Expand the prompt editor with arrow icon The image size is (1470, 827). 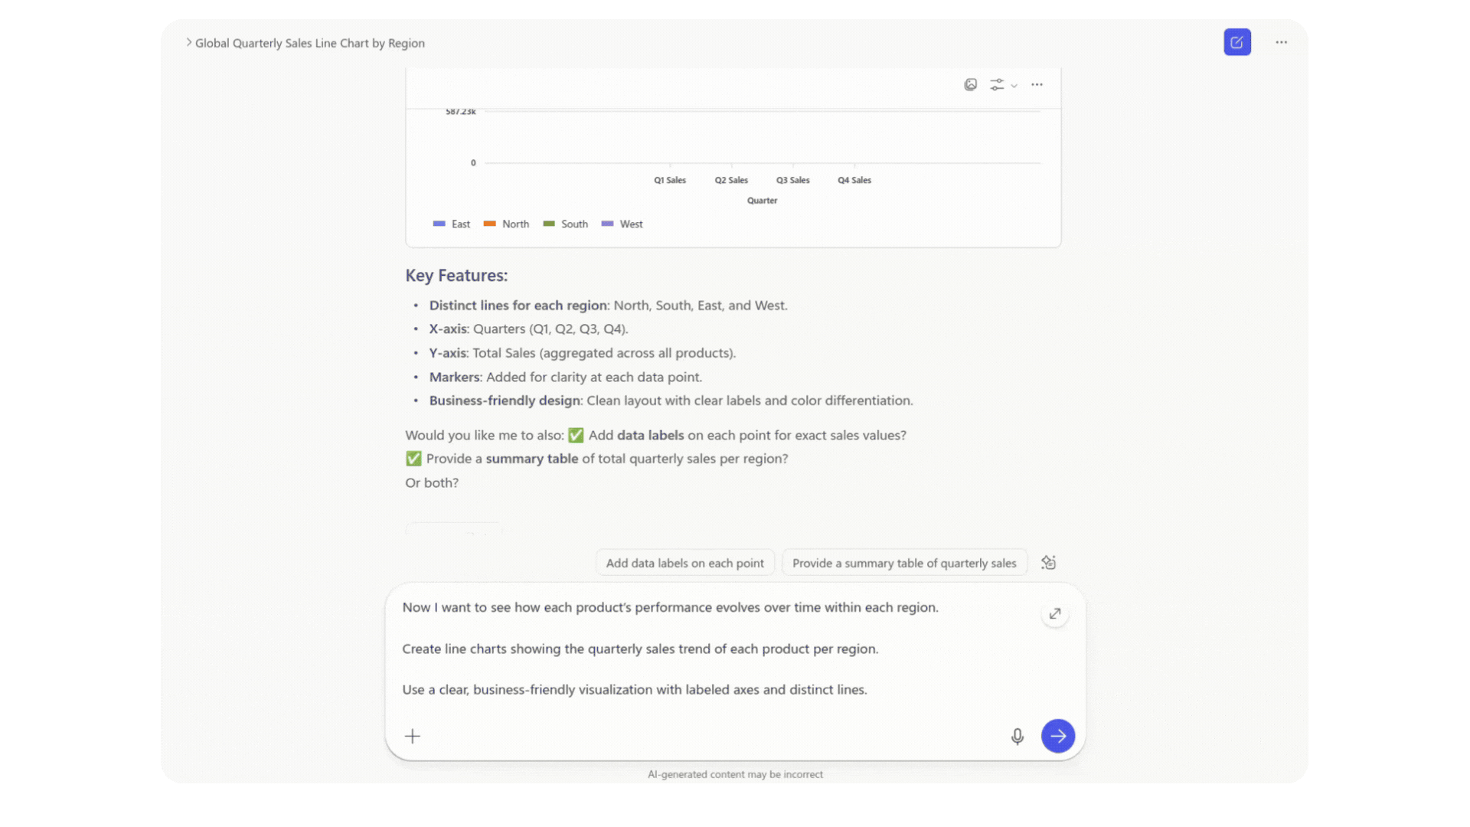(1054, 613)
